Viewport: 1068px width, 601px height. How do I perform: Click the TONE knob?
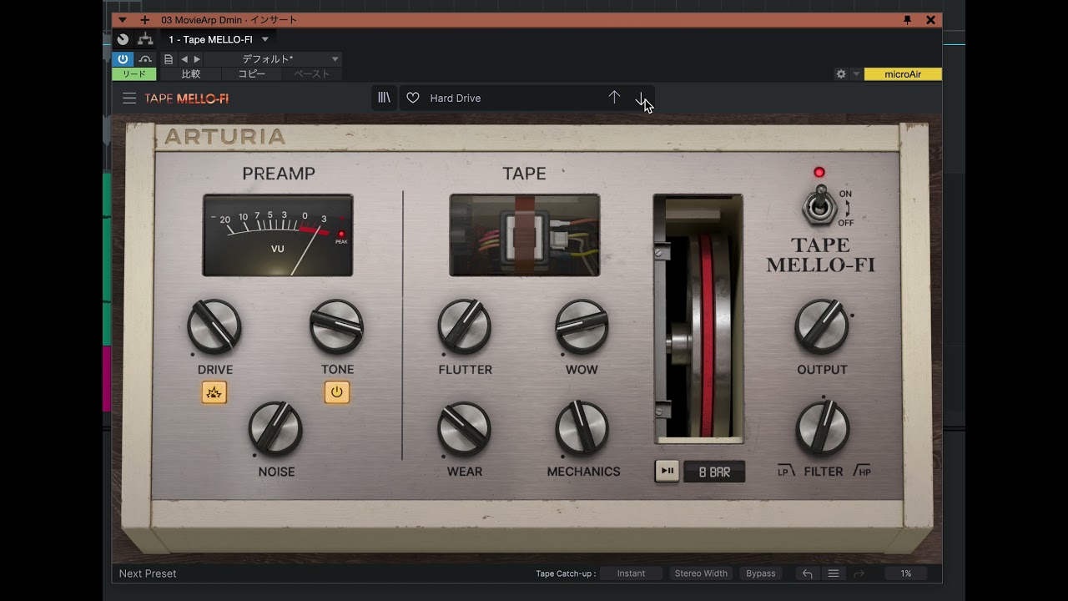(x=337, y=326)
